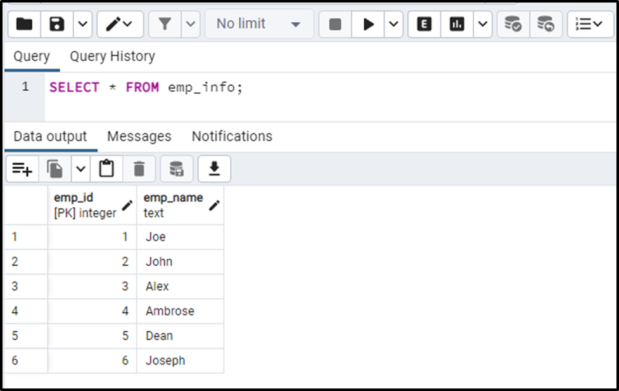
Task: Download results as file
Action: click(214, 169)
